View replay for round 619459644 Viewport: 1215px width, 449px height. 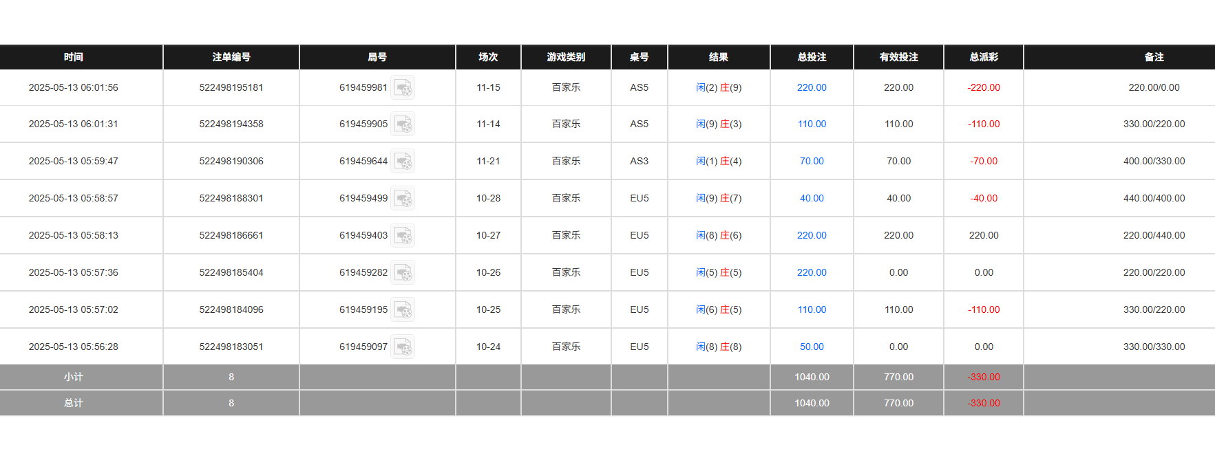coord(403,162)
